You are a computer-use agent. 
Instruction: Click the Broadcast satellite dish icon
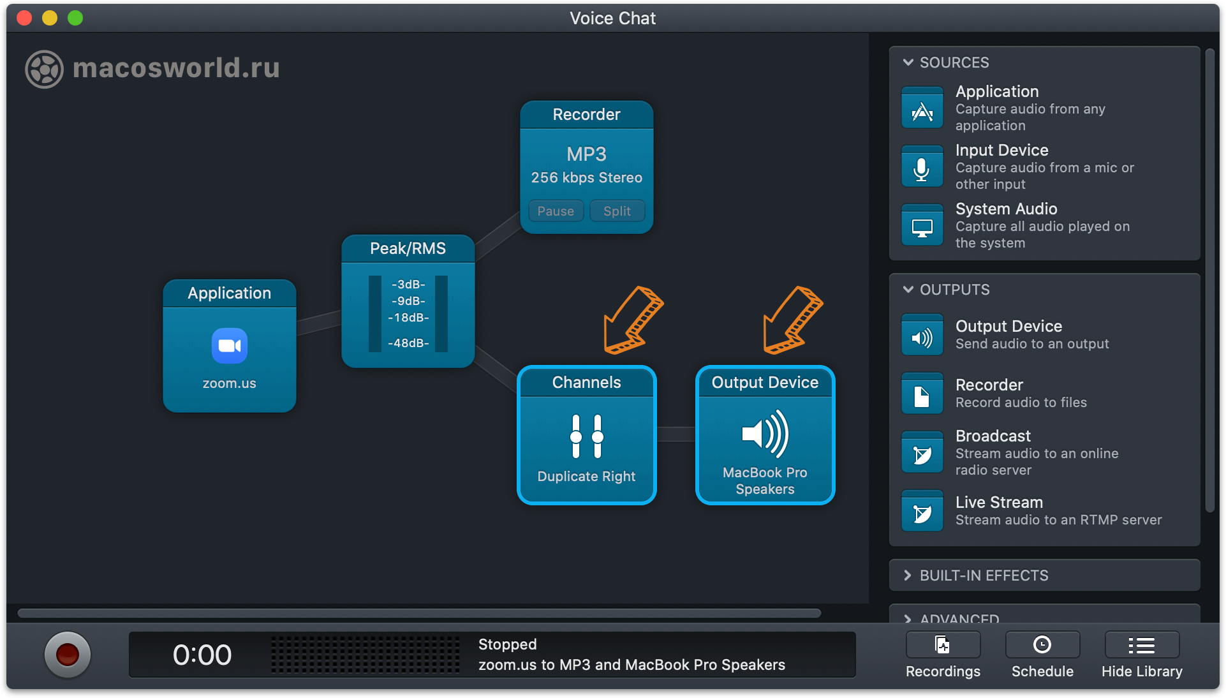[x=922, y=453]
